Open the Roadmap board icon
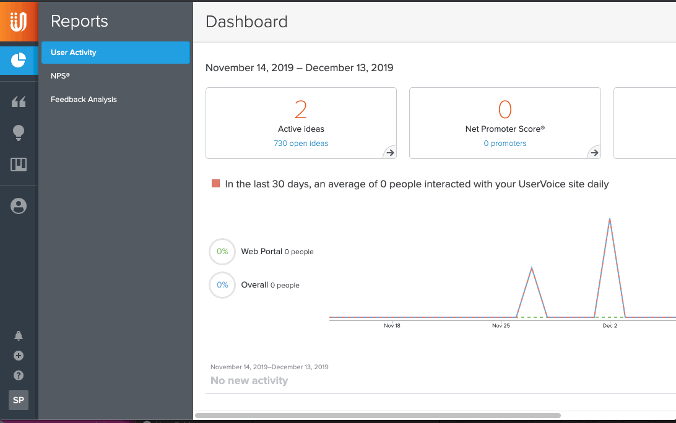Screen dimensions: 676x423 tap(19, 164)
